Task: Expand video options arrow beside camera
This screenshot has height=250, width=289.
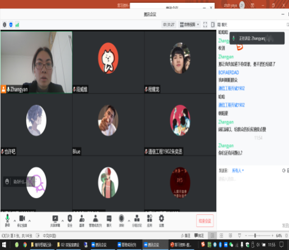Action: tap(30, 221)
